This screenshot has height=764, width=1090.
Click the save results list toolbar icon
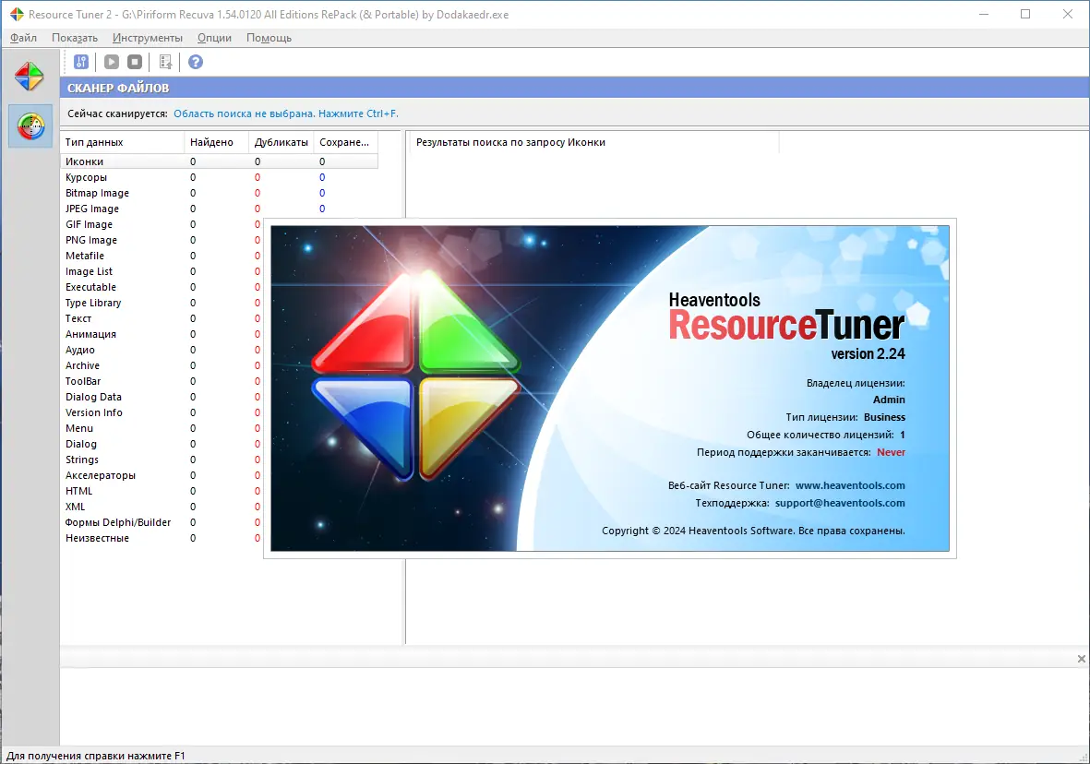[x=165, y=62]
